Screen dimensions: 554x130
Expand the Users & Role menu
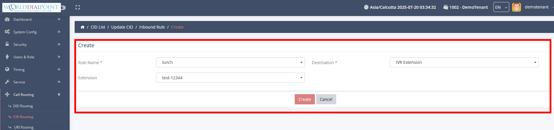(x=59, y=57)
